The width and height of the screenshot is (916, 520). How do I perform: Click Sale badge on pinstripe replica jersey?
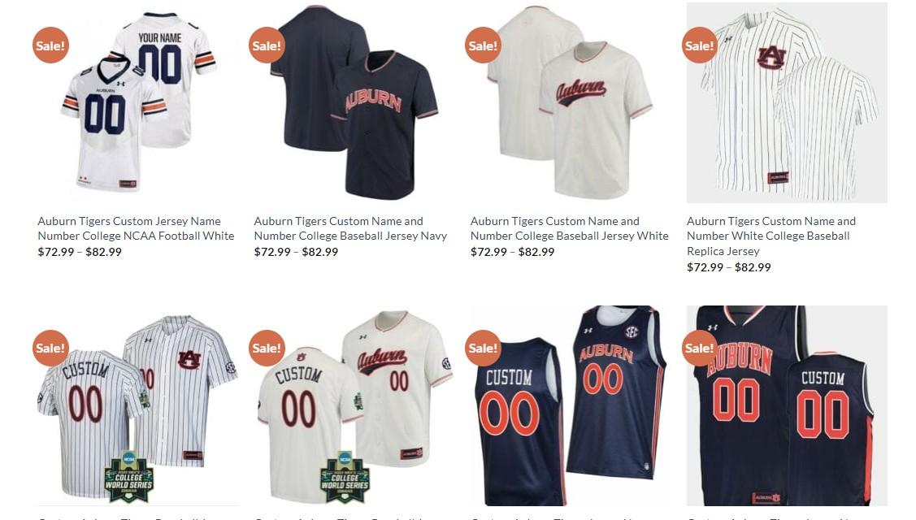point(700,45)
